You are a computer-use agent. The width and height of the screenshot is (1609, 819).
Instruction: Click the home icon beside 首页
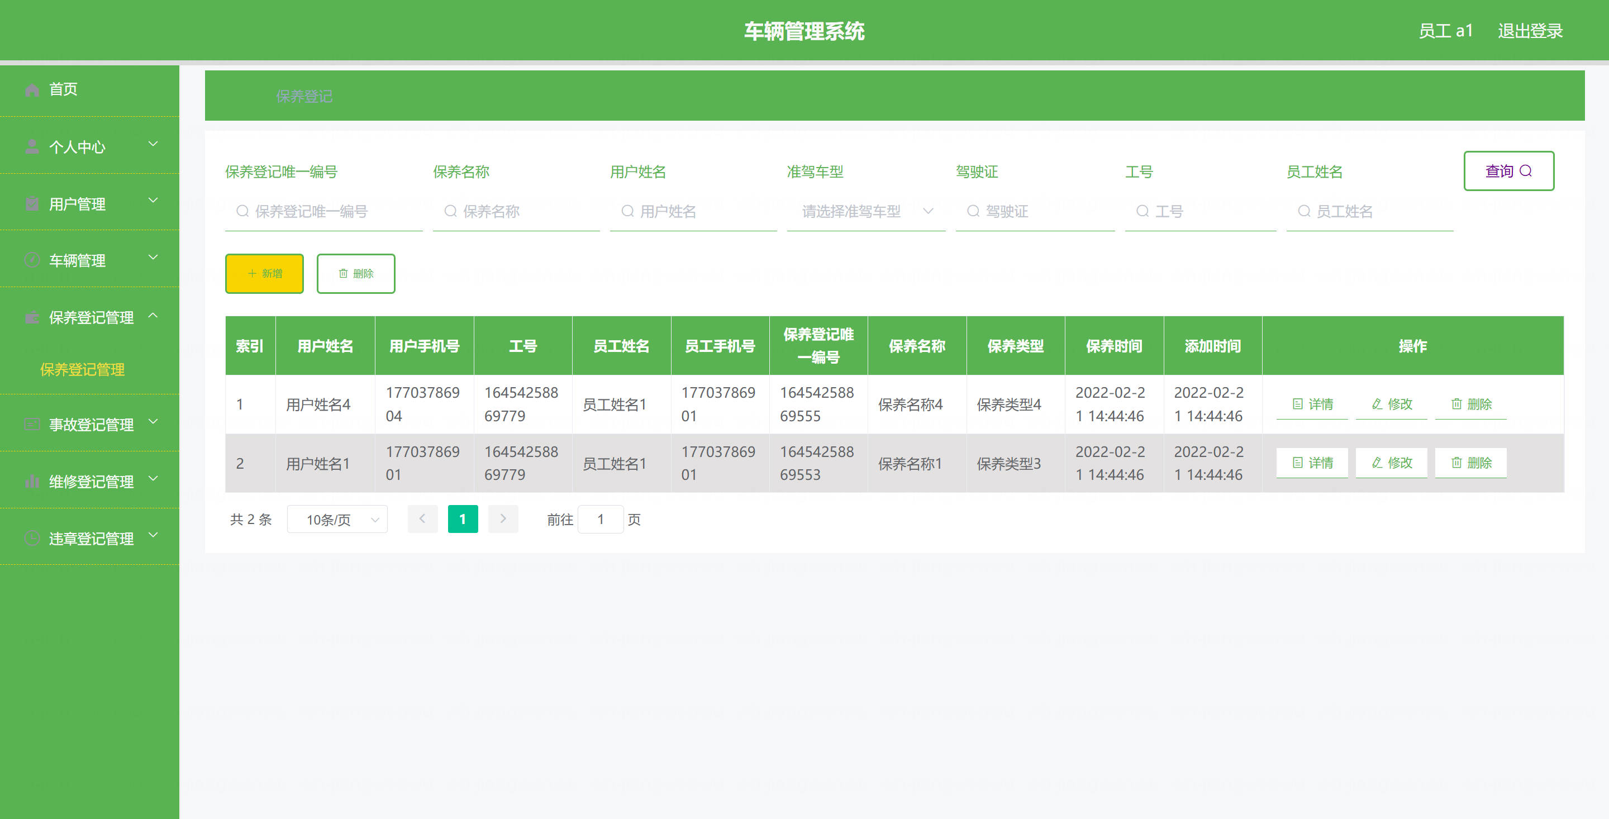pos(32,90)
